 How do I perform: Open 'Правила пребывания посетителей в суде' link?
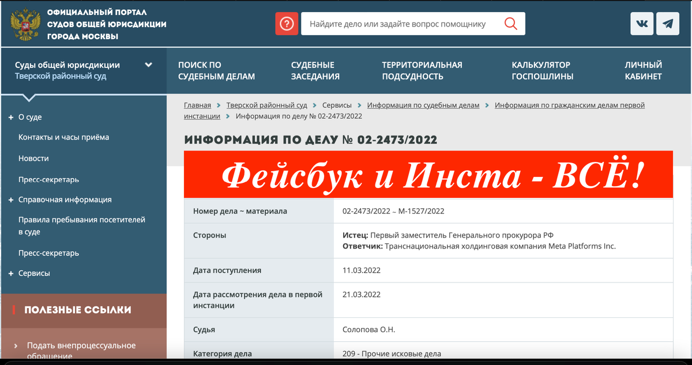[x=82, y=225]
